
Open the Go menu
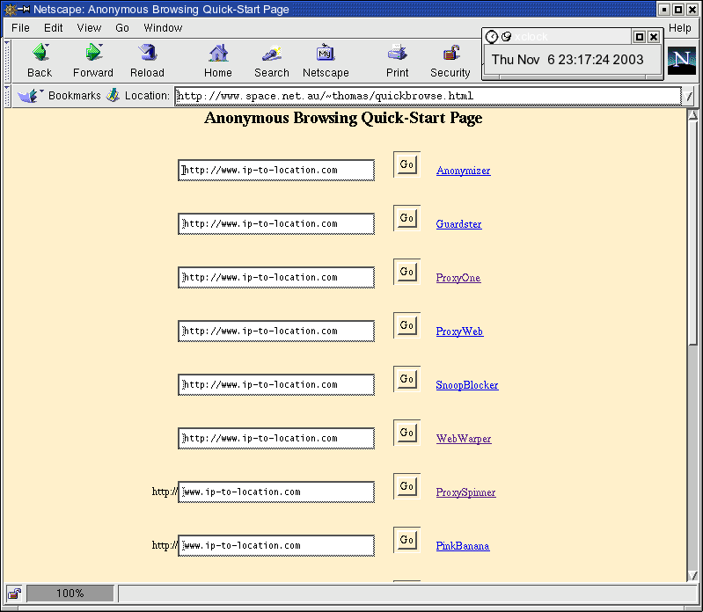click(x=122, y=28)
